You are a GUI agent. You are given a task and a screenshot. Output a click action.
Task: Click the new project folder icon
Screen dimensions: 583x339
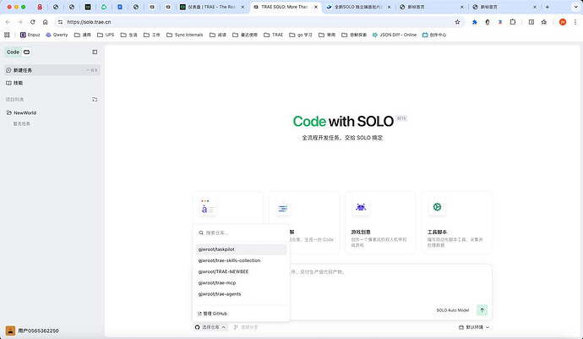(x=95, y=99)
